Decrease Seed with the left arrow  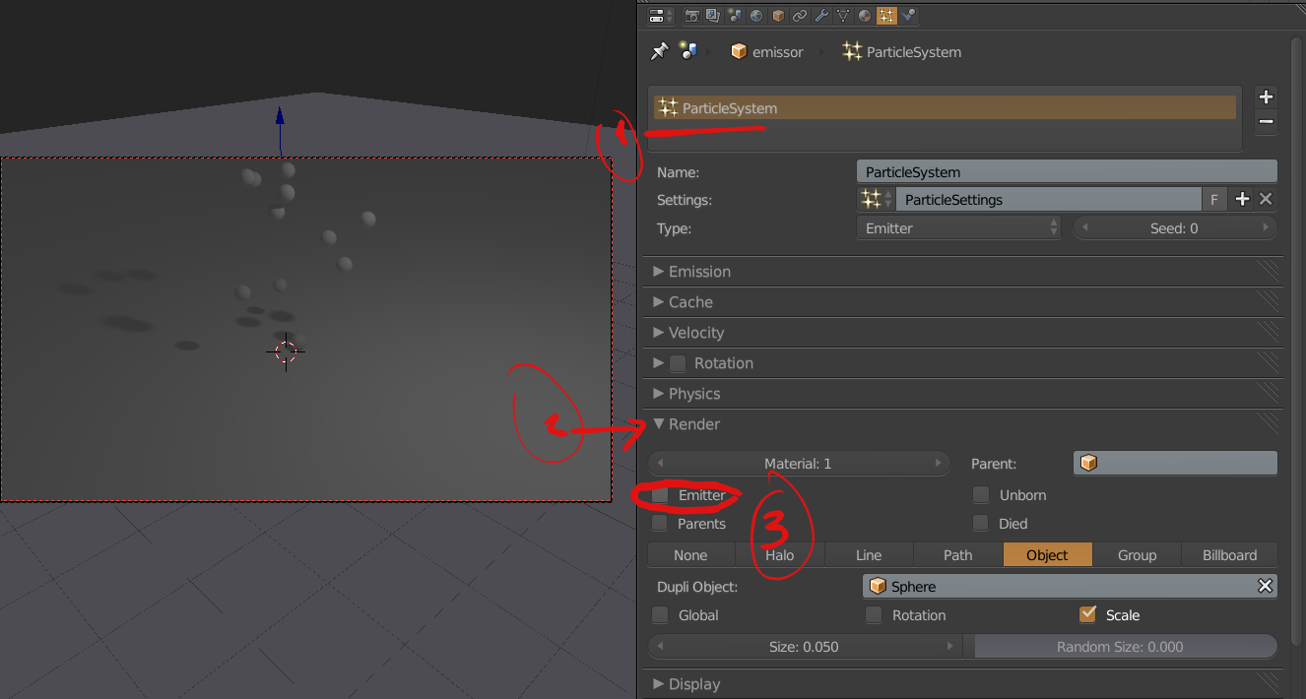click(1084, 228)
